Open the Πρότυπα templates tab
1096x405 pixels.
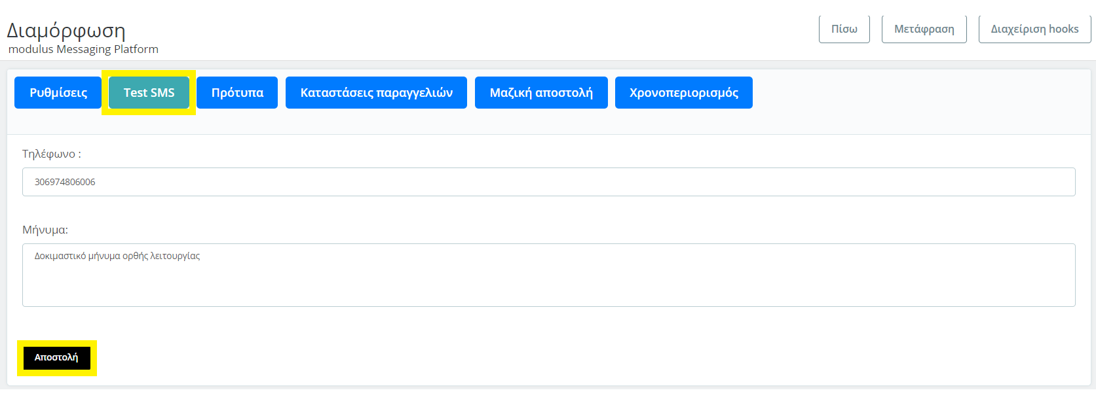[x=237, y=93]
